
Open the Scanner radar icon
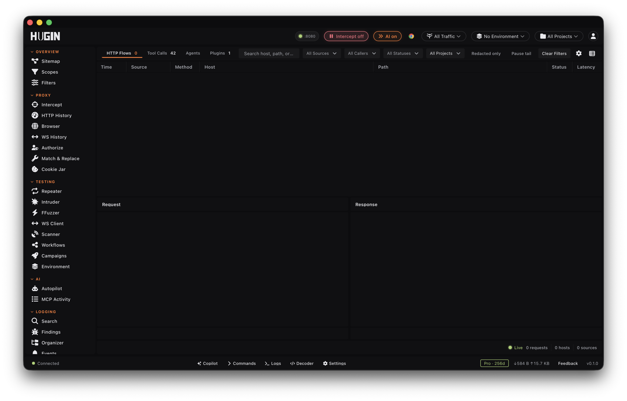tap(35, 234)
